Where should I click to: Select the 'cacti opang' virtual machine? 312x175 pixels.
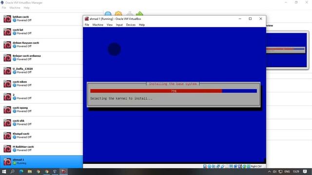[41, 110]
